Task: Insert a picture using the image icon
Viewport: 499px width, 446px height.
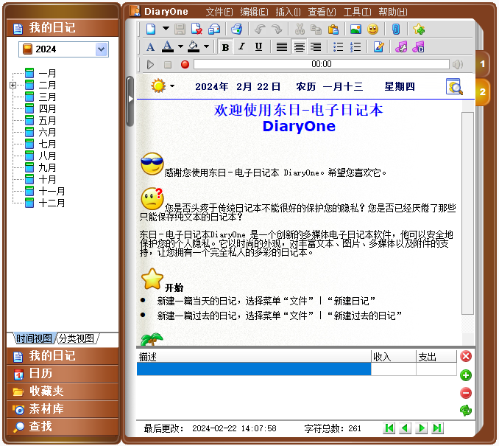Action: [355, 29]
